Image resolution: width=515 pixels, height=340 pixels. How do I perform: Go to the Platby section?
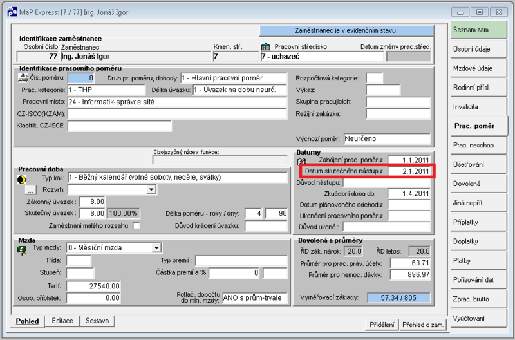pyautogui.click(x=478, y=261)
